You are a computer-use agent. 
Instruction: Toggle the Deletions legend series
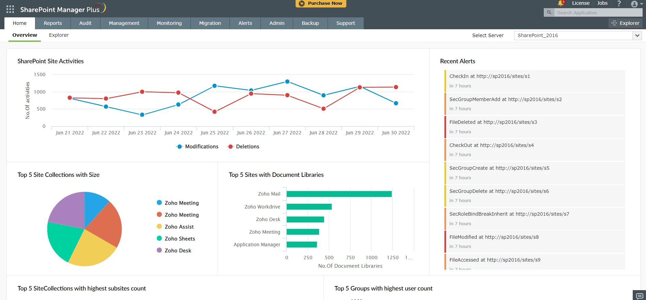[243, 147]
